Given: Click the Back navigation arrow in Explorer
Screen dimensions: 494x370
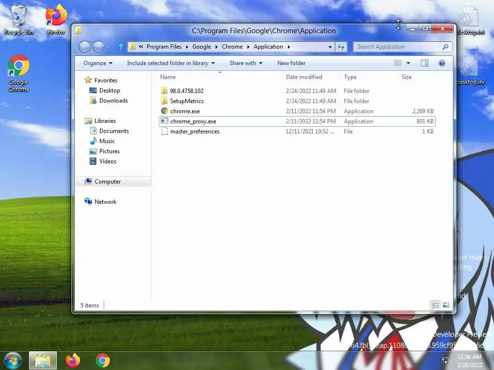Looking at the screenshot, I should point(84,47).
